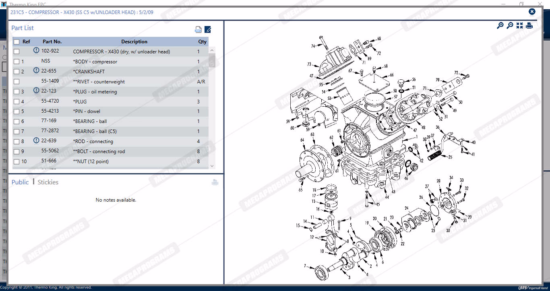Switch to the Public notes tab

pyautogui.click(x=20, y=182)
